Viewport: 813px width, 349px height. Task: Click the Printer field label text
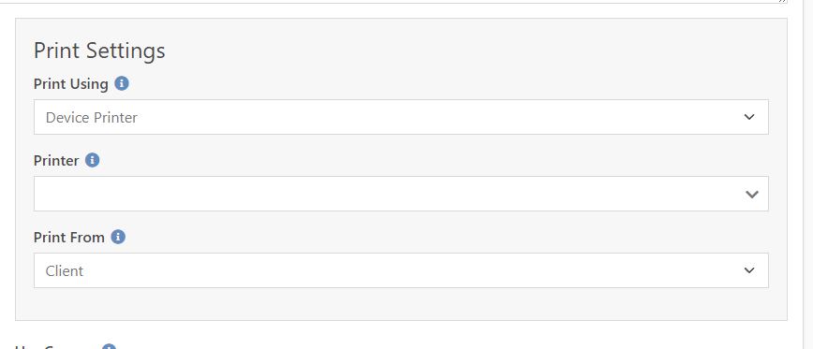click(56, 161)
